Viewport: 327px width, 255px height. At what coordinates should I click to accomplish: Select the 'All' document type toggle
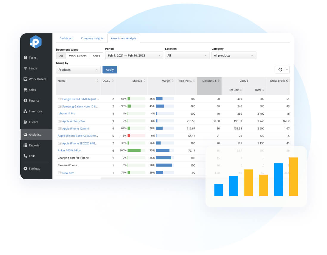pos(61,56)
